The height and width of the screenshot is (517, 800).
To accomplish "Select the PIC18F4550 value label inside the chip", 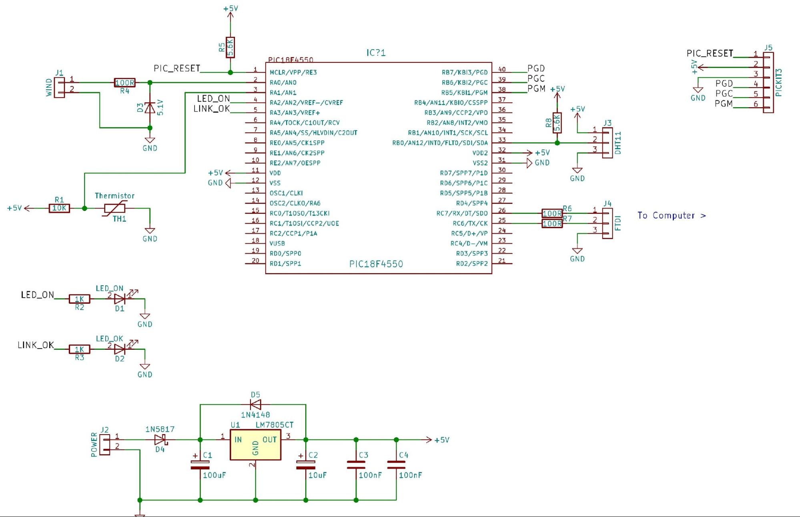I will (376, 264).
